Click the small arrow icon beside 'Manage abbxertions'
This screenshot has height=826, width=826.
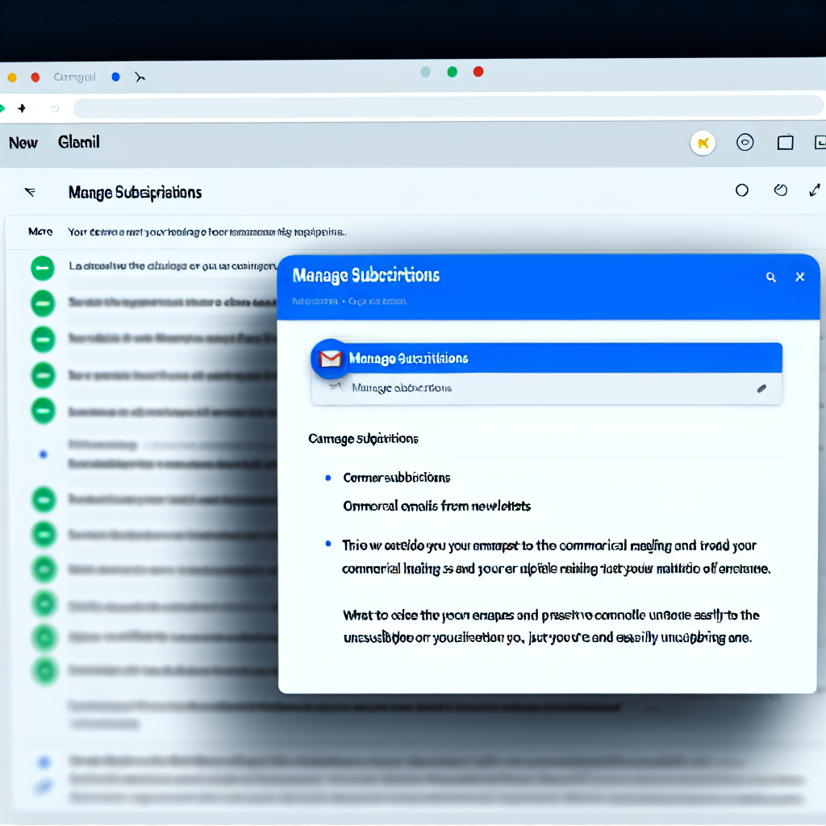tap(336, 388)
